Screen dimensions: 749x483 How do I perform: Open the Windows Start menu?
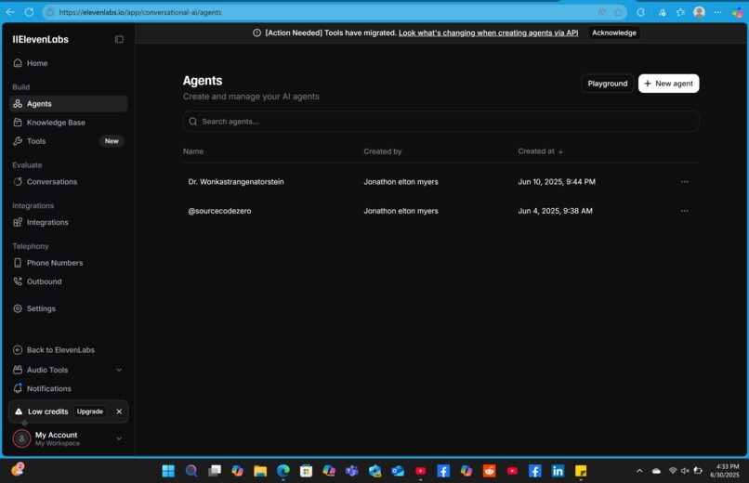coord(168,471)
